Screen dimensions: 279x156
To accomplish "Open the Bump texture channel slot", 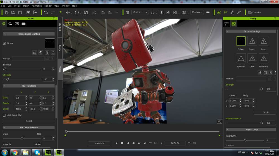I will [x=263, y=41].
